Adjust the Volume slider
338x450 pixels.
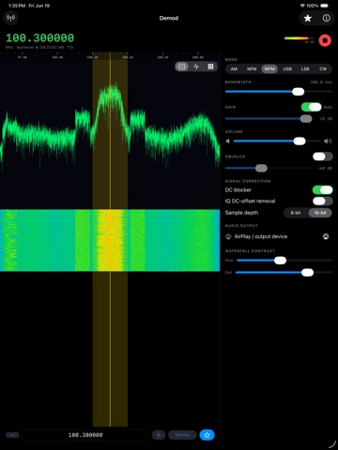(277, 142)
